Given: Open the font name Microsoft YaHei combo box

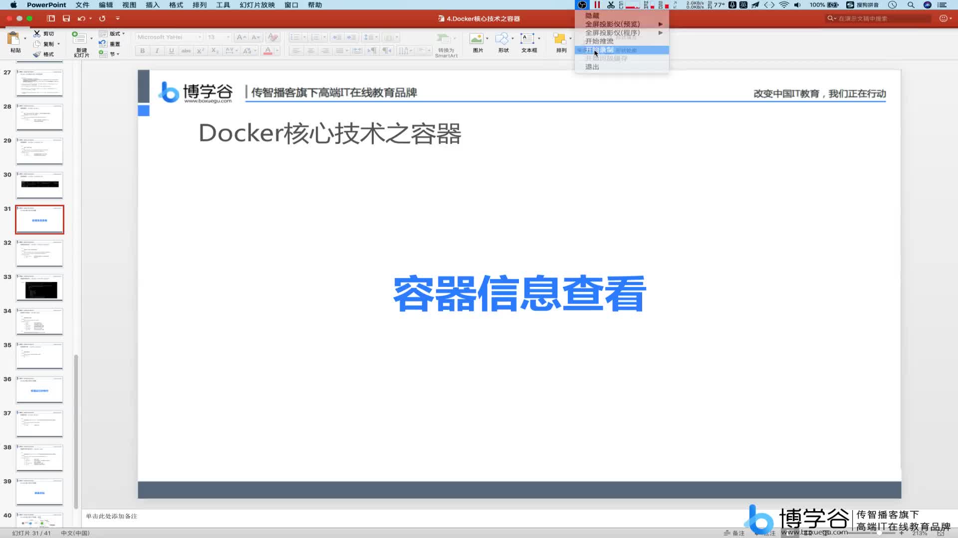Looking at the screenshot, I should click(169, 37).
